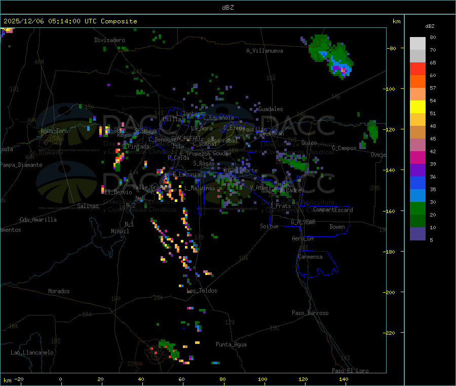The height and width of the screenshot is (386, 456).
Task: Click the 'Aero_GA' map label
Action: pos(303,238)
